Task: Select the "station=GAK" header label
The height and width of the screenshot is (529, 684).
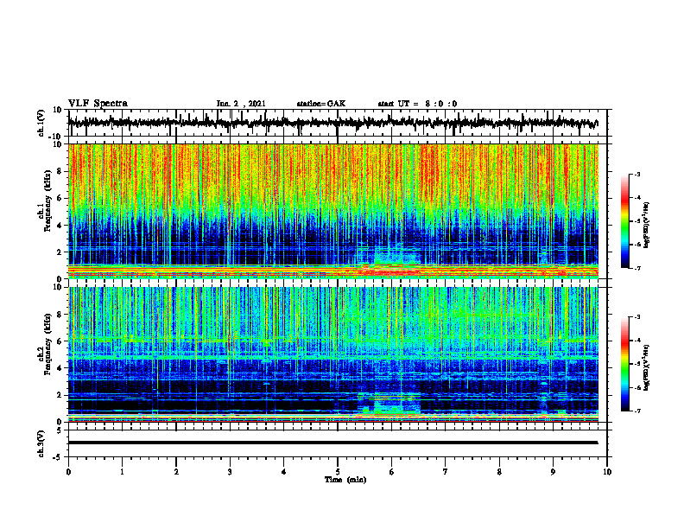Action: click(x=321, y=104)
